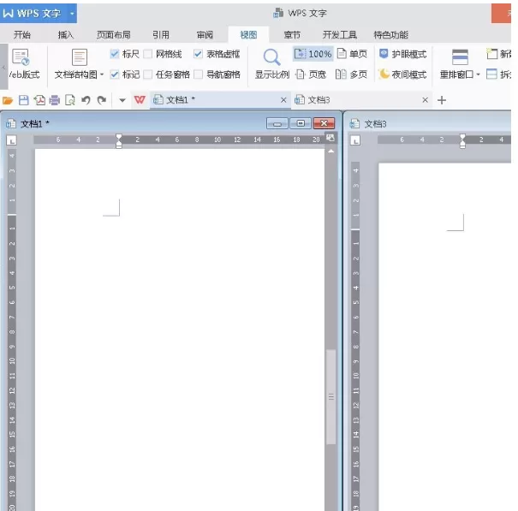Close the 文档3 document tab
Viewport: 518px width, 511px height.
tap(426, 100)
